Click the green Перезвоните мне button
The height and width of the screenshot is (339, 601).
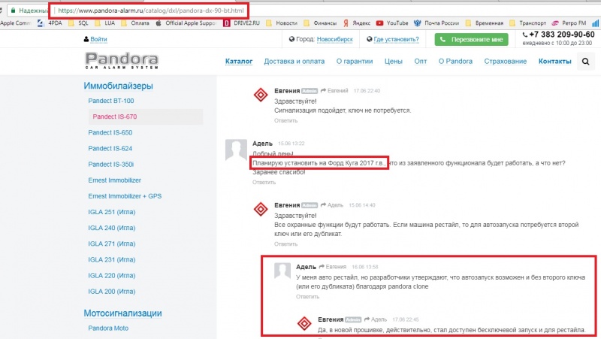[471, 39]
